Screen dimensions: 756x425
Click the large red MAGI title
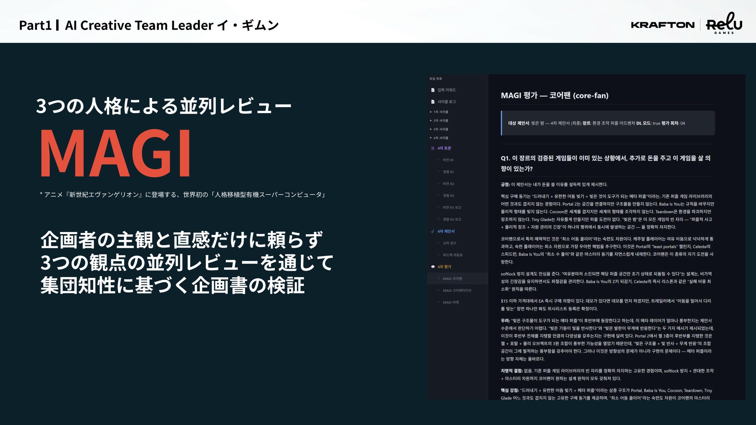click(x=115, y=153)
